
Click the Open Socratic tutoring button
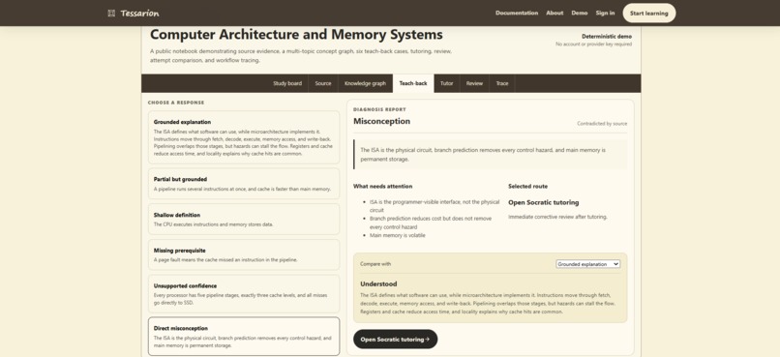click(x=396, y=339)
